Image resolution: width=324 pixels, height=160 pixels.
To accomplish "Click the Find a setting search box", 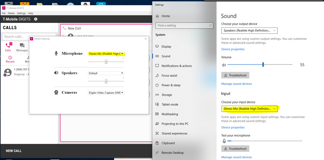I will click(184, 26).
